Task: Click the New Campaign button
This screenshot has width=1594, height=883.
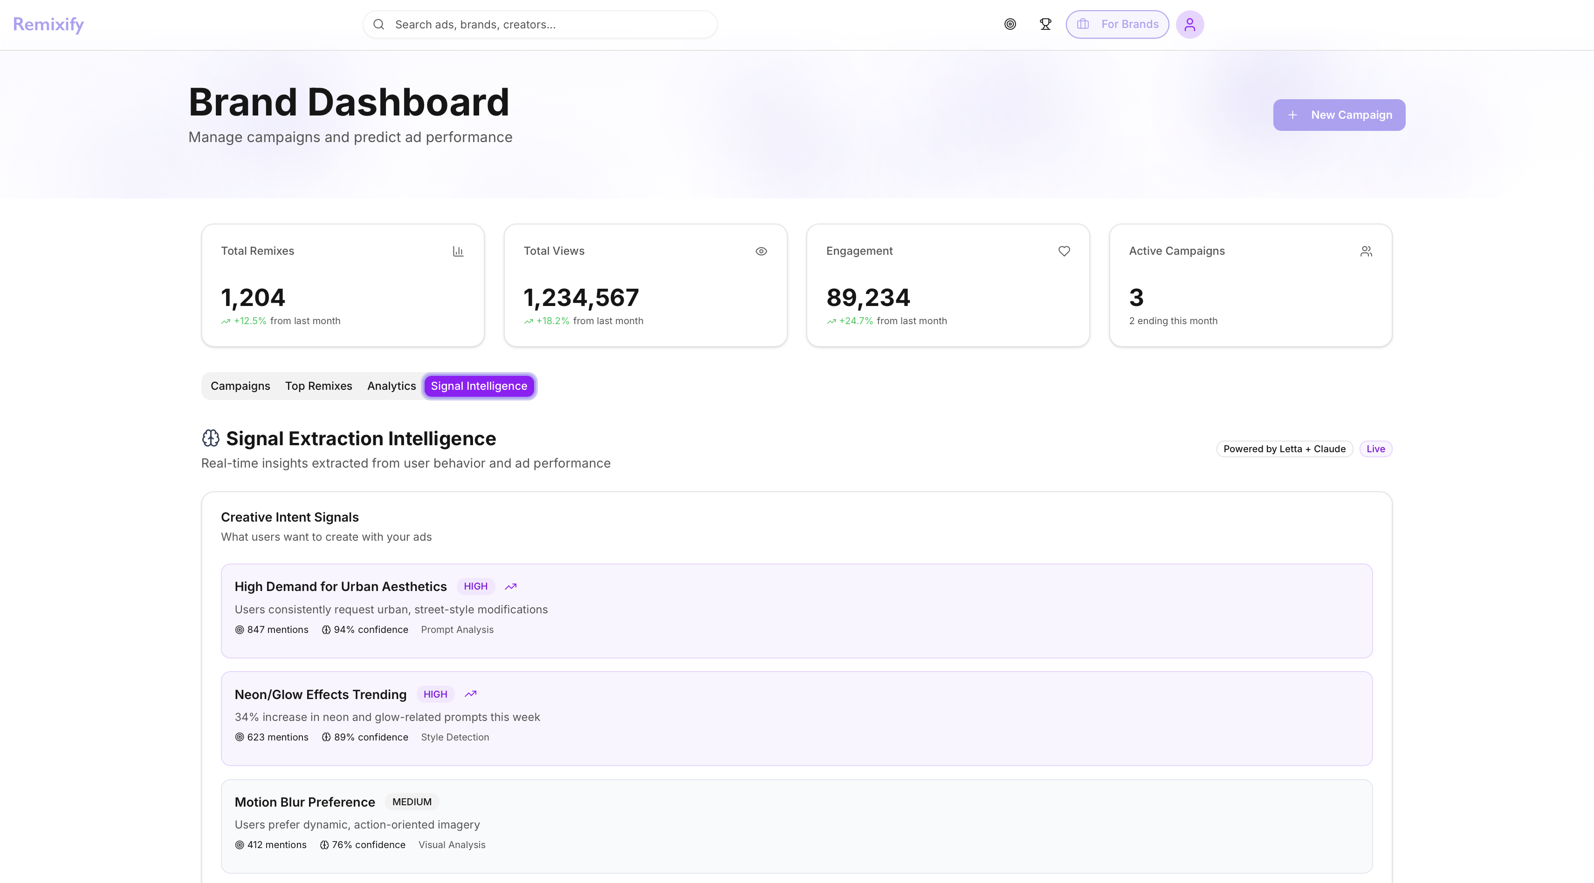Action: pos(1339,115)
